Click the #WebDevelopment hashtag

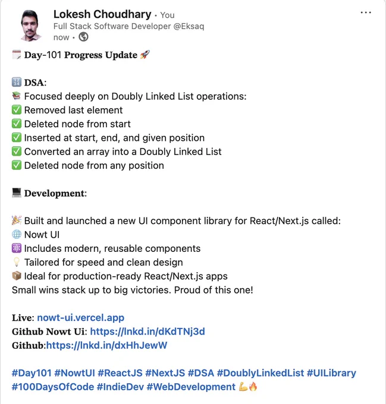coord(191,387)
